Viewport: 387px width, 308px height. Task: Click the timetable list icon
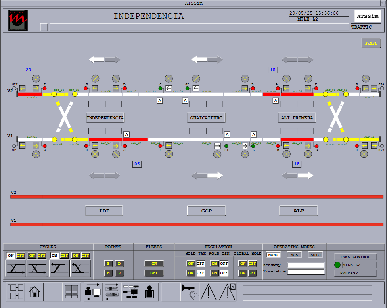[x=71, y=291]
